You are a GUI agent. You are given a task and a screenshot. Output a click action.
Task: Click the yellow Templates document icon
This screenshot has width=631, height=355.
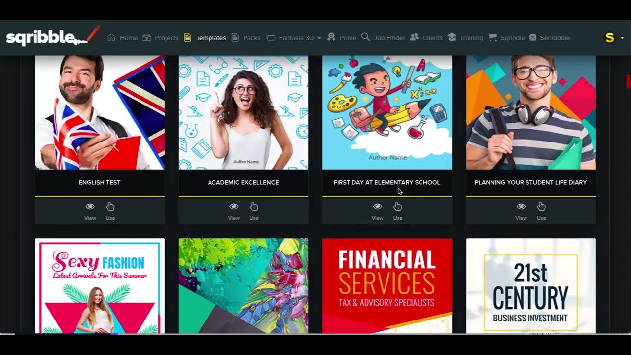click(x=187, y=37)
